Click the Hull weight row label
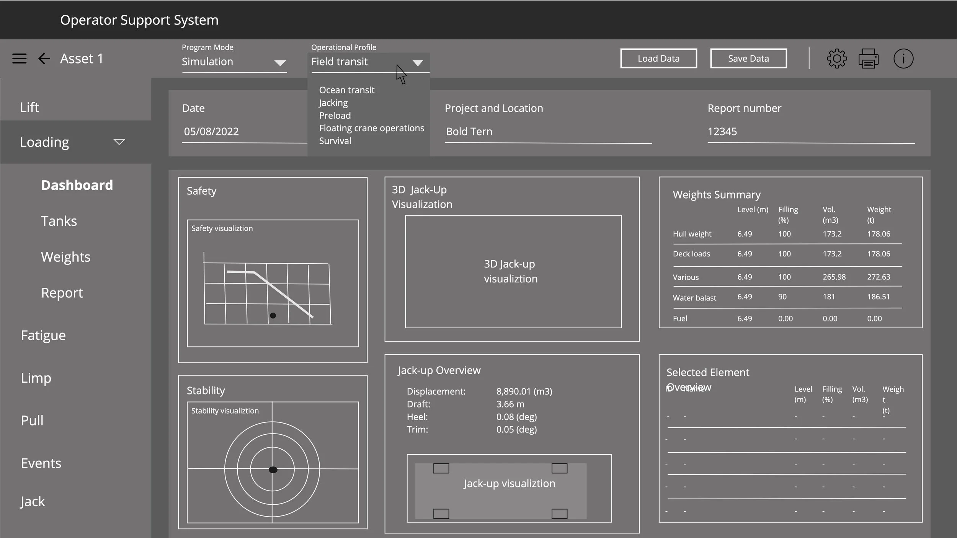This screenshot has height=538, width=957. pos(692,234)
